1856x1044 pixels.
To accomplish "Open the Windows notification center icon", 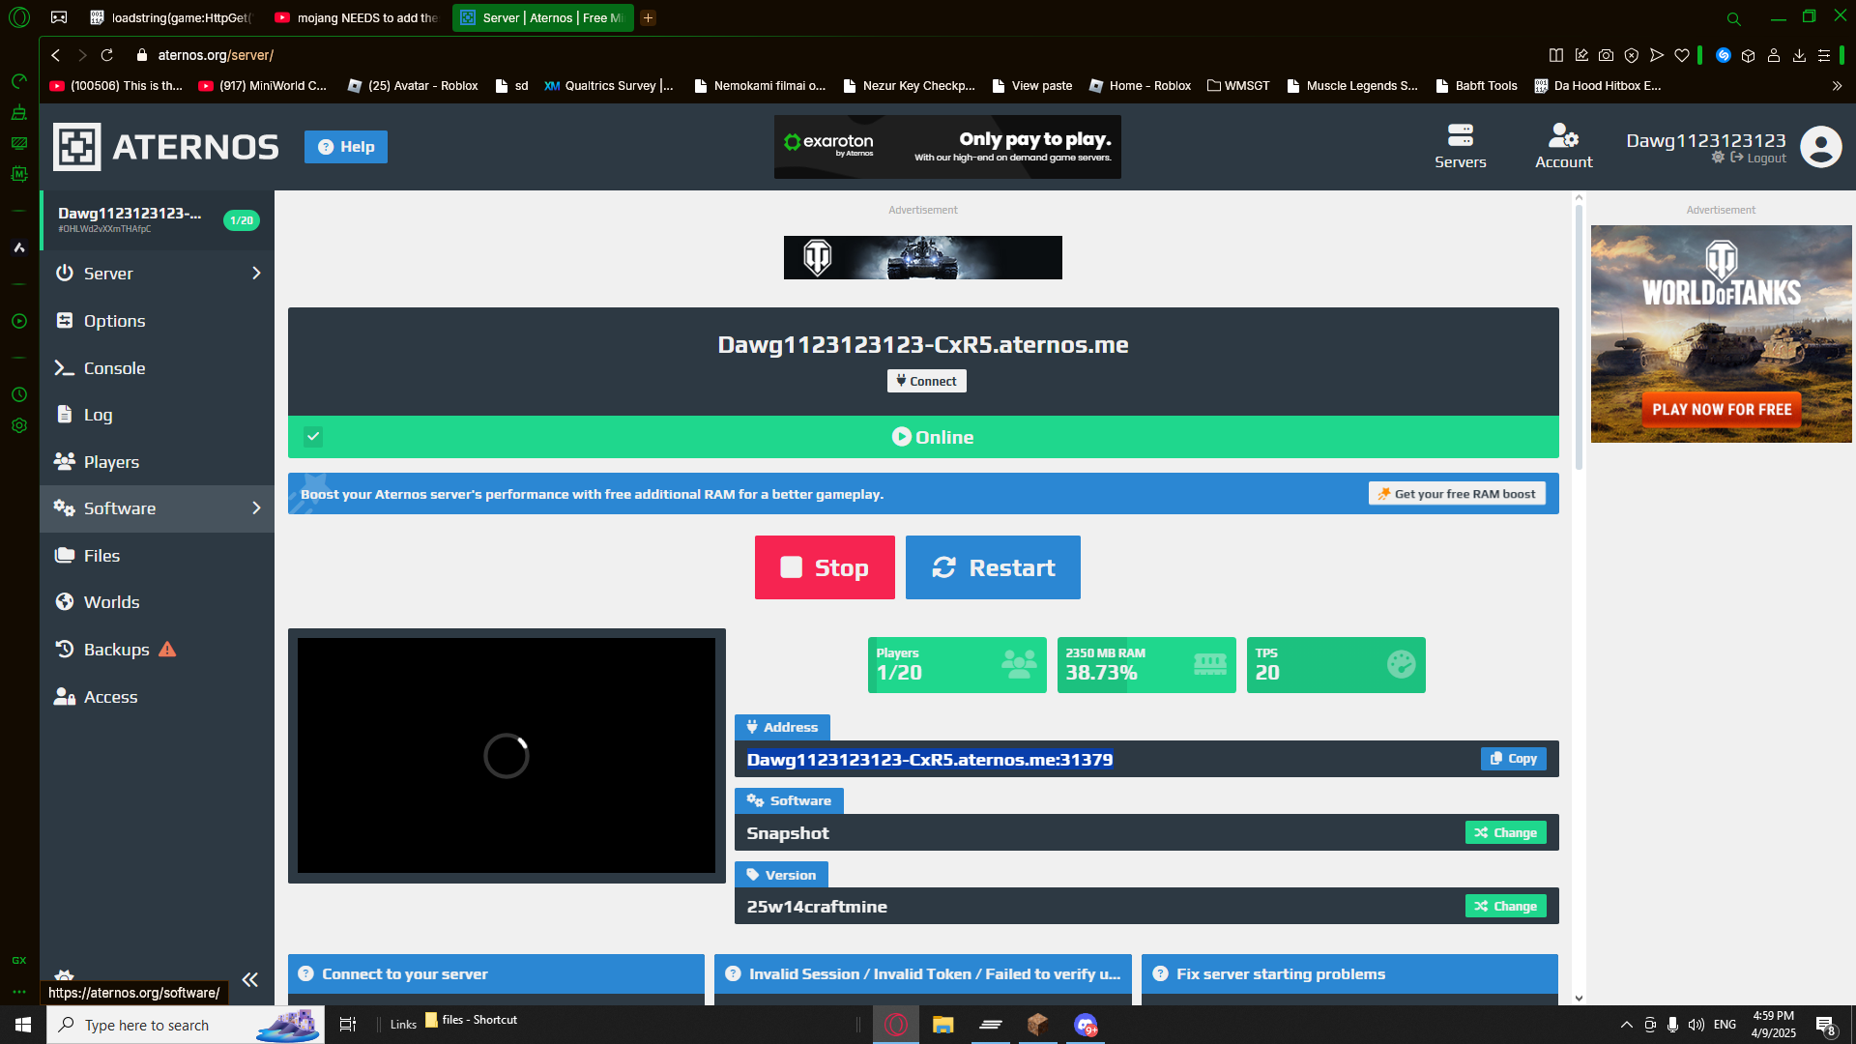I will 1825,1025.
